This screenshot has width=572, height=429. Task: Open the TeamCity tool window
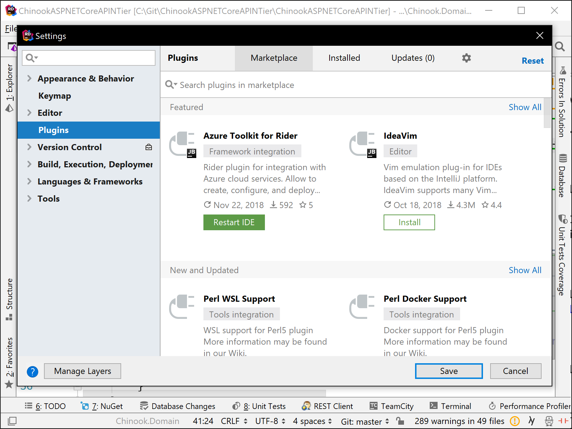(x=391, y=406)
